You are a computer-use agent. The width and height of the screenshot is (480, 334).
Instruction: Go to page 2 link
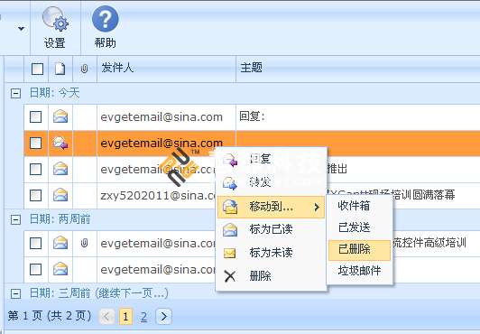click(143, 316)
